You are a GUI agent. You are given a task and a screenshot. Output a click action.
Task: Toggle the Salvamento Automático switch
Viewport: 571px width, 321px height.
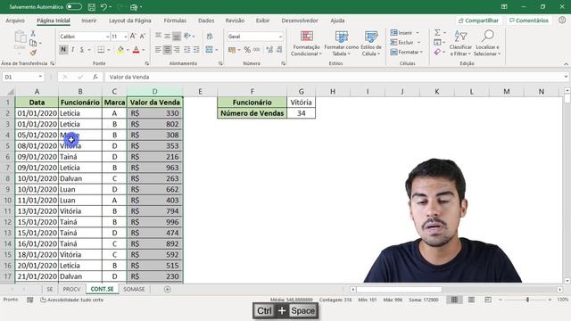click(74, 6)
